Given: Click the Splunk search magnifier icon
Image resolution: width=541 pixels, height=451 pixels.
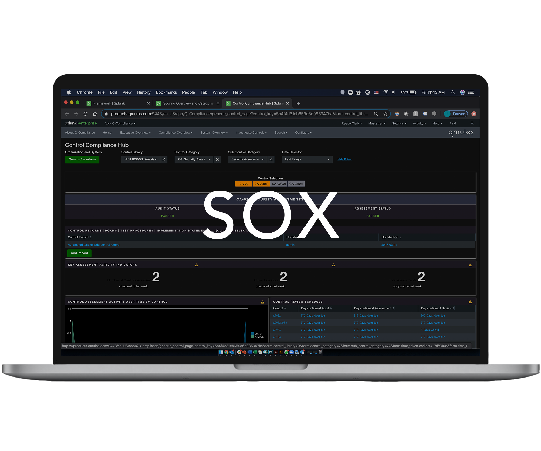Looking at the screenshot, I should pos(472,123).
